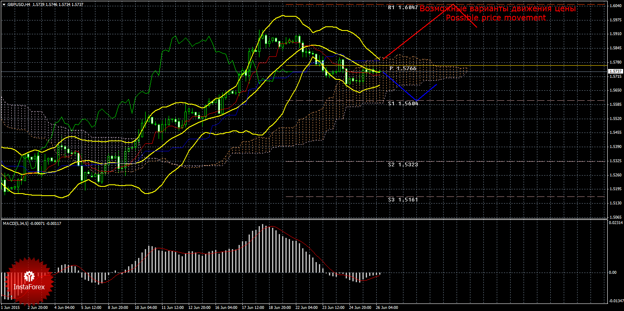
Task: Click the '26 Jun 04:00' time label
Action: point(387,308)
